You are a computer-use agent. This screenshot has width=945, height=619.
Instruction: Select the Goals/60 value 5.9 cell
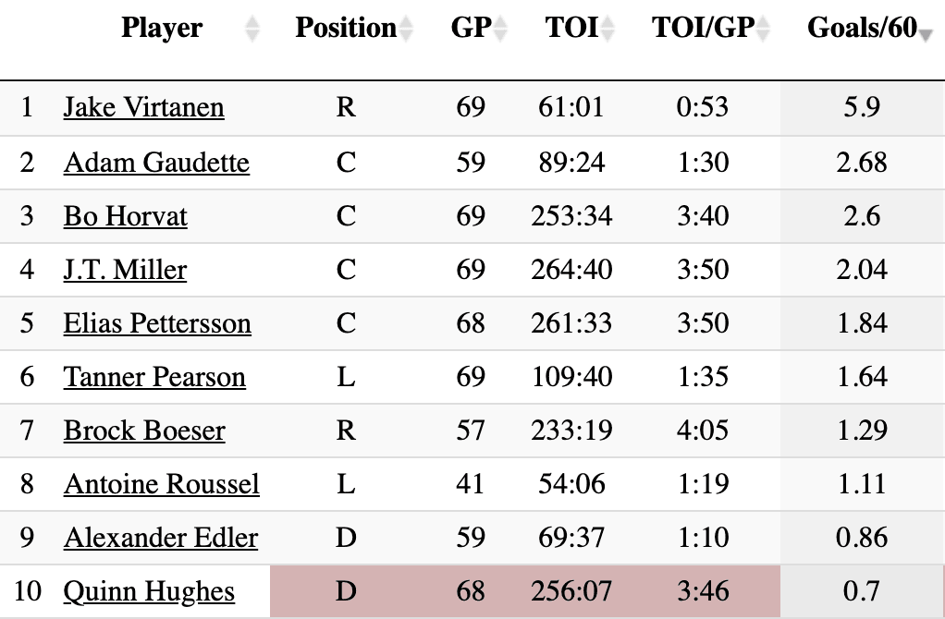862,107
